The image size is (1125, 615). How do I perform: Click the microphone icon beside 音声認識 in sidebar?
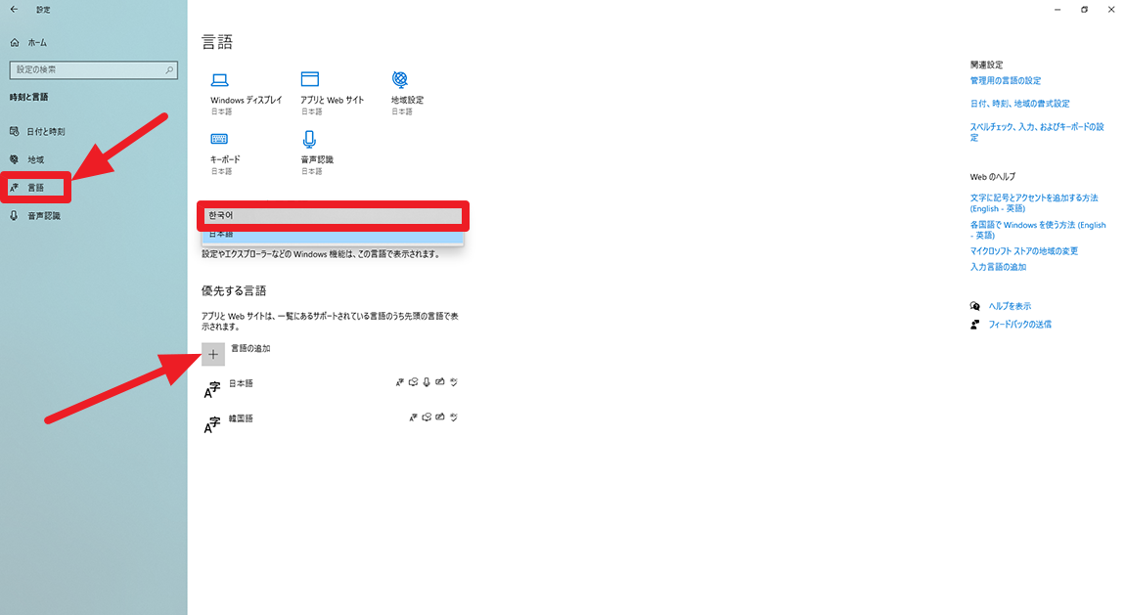coord(15,216)
